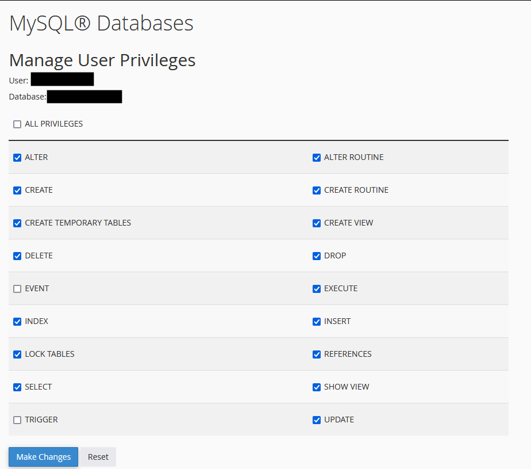This screenshot has width=531, height=469.
Task: Uncheck the ALTER privilege checkbox
Action: point(17,158)
